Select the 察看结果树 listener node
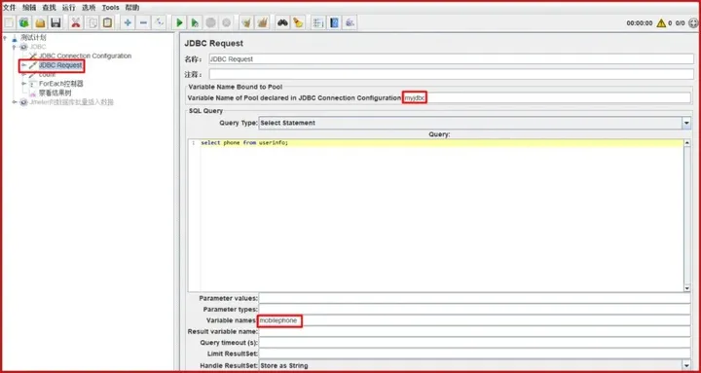701x373 pixels. coord(55,93)
